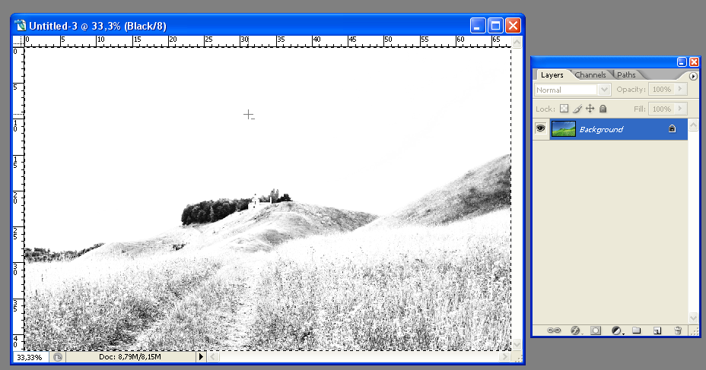Toggle lock all padlock
The width and height of the screenshot is (706, 370).
[603, 109]
